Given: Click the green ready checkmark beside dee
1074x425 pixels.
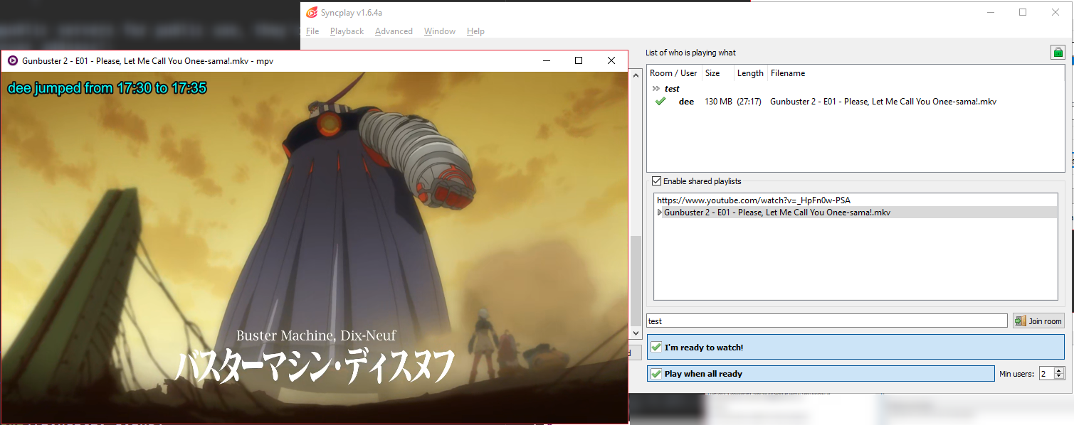Looking at the screenshot, I should pyautogui.click(x=660, y=101).
